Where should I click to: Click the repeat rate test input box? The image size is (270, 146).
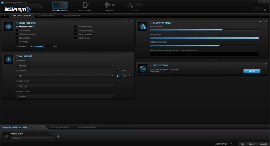pyautogui.click(x=205, y=54)
